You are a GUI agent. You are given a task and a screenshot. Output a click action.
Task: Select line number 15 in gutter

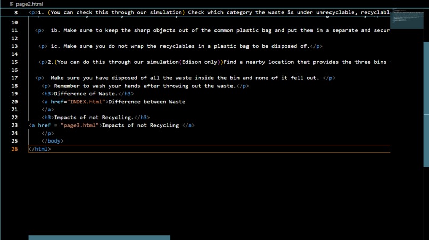(14, 62)
